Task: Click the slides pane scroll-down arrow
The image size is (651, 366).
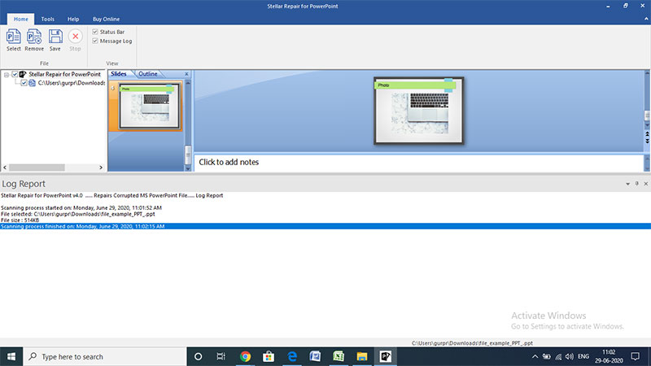Action: click(188, 168)
